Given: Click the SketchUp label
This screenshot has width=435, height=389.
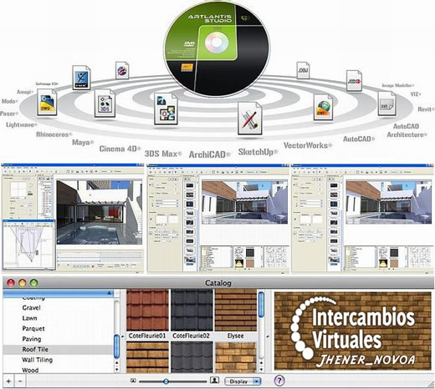Looking at the screenshot, I should point(258,152).
